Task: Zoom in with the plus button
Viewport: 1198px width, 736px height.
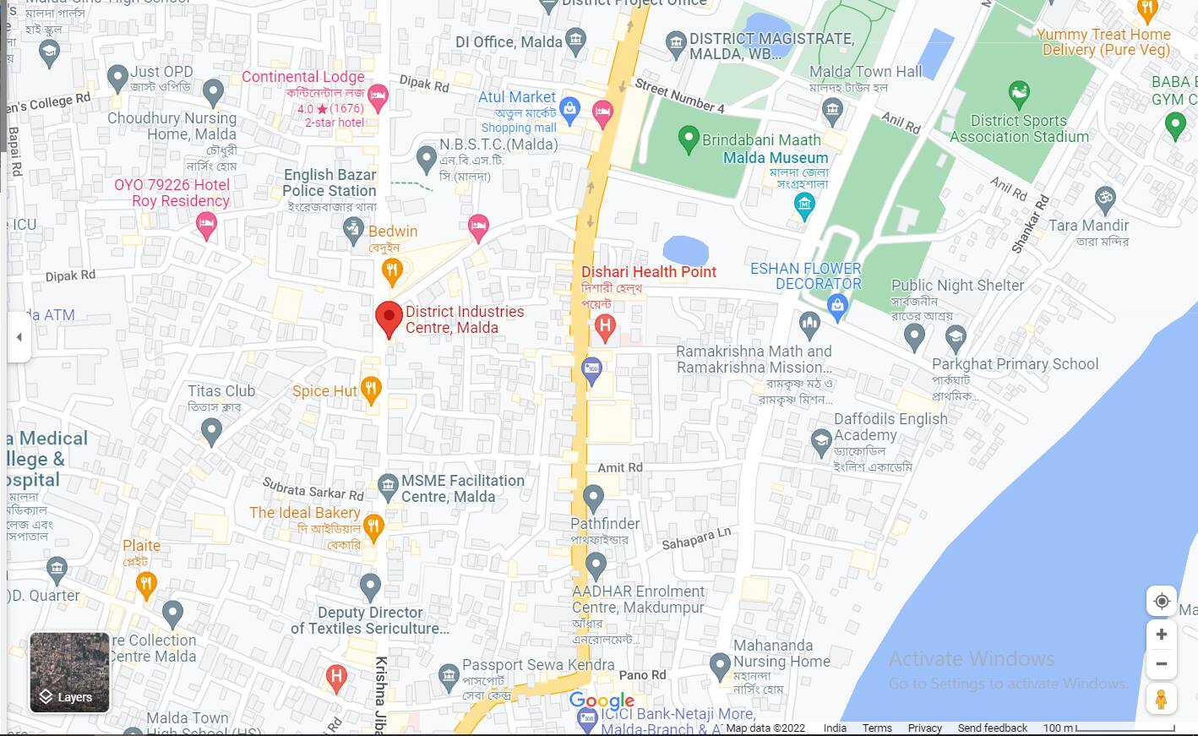Action: pos(1162,635)
